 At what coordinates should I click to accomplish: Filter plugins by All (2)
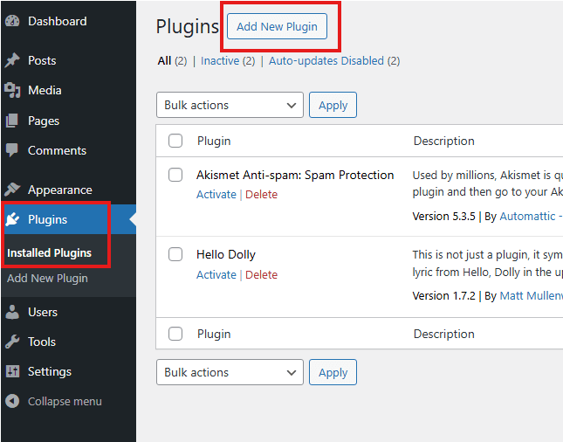coord(172,61)
